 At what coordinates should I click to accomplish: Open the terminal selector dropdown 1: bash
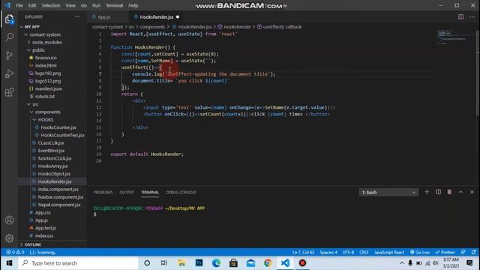[388, 192]
